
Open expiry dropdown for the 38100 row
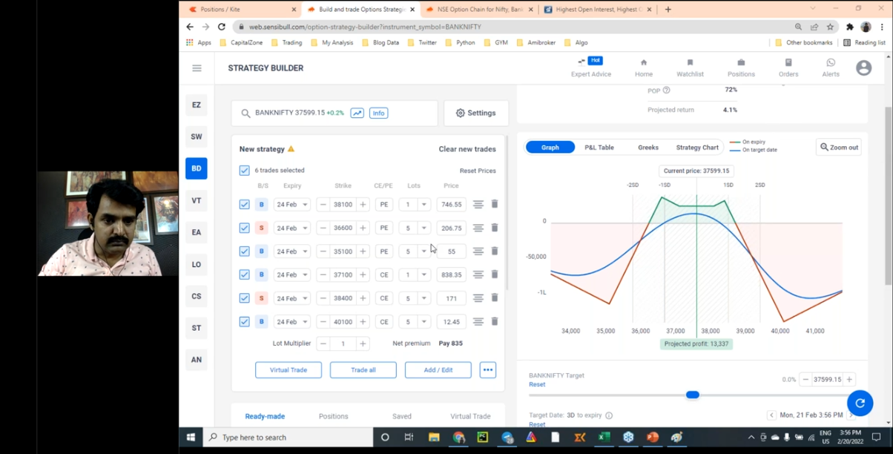click(x=291, y=205)
